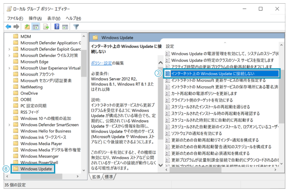The width and height of the screenshot is (289, 192).
Task: Click the Forward arrow toolbar icon
Action: click(16, 27)
